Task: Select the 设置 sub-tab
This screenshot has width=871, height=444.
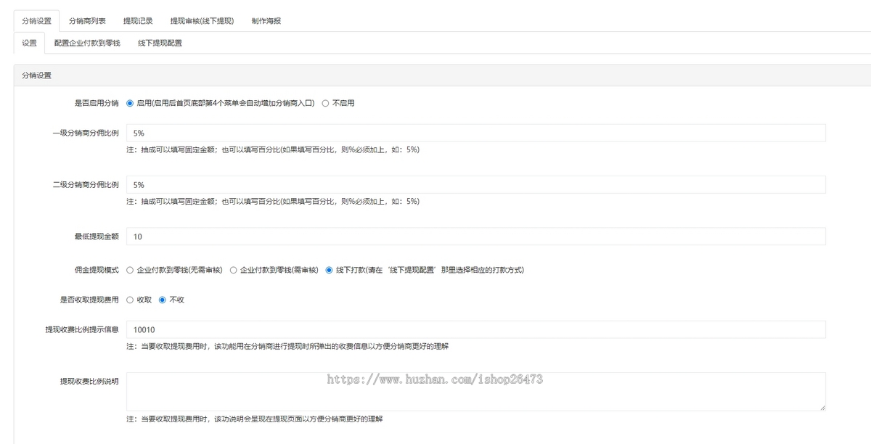Action: pyautogui.click(x=29, y=43)
